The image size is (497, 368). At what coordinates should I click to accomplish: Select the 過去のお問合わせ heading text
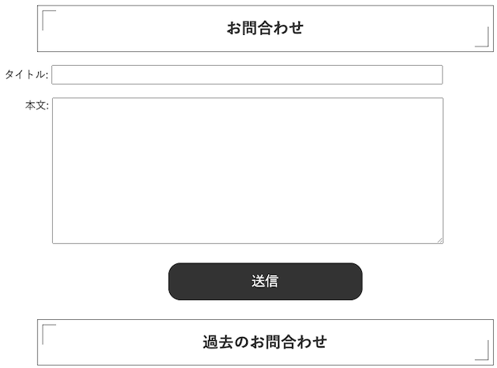click(265, 342)
